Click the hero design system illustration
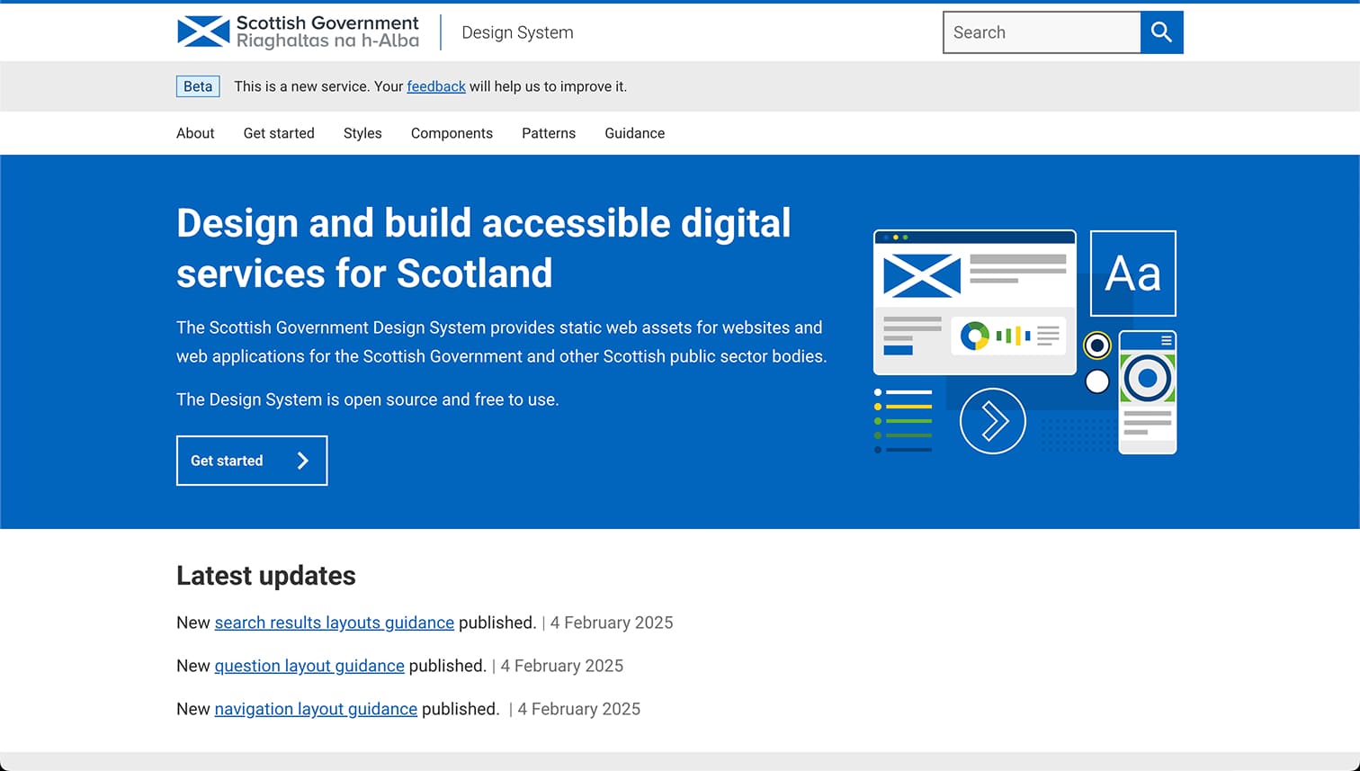 point(1024,342)
